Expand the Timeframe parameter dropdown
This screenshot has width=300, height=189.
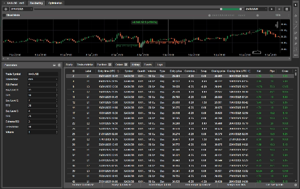point(43,79)
